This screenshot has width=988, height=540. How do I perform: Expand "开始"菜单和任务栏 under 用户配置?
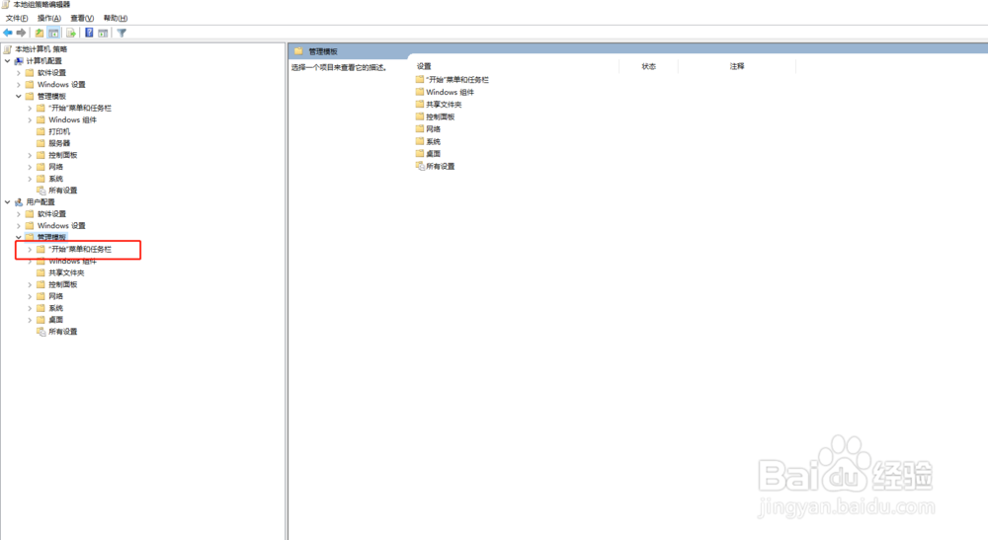click(x=30, y=249)
